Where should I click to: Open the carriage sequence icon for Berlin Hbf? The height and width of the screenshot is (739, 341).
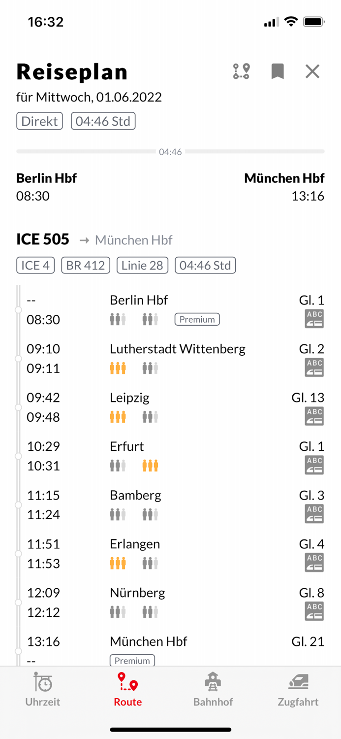(314, 319)
